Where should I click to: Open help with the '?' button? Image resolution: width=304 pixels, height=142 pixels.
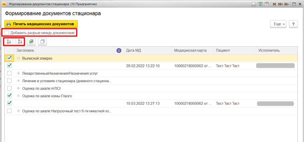(293, 24)
